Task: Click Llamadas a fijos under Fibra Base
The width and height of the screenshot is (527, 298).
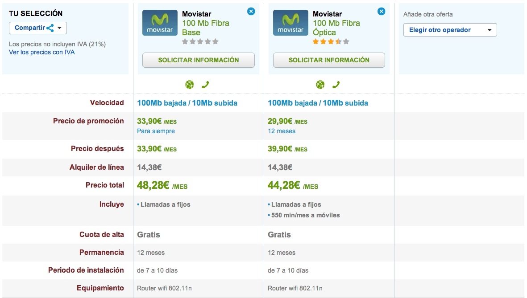Action: [x=166, y=204]
